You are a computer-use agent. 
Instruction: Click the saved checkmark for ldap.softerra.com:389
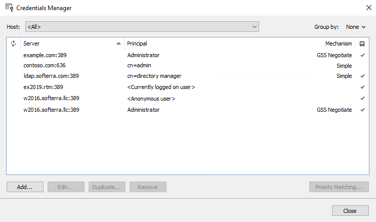click(362, 76)
